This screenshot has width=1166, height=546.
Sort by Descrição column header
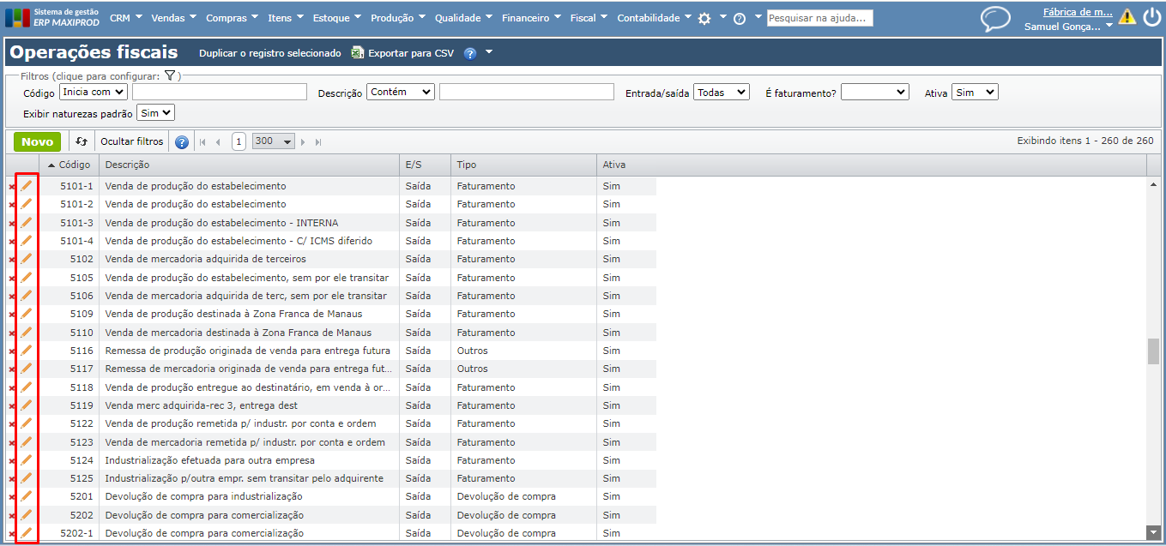tap(249, 165)
